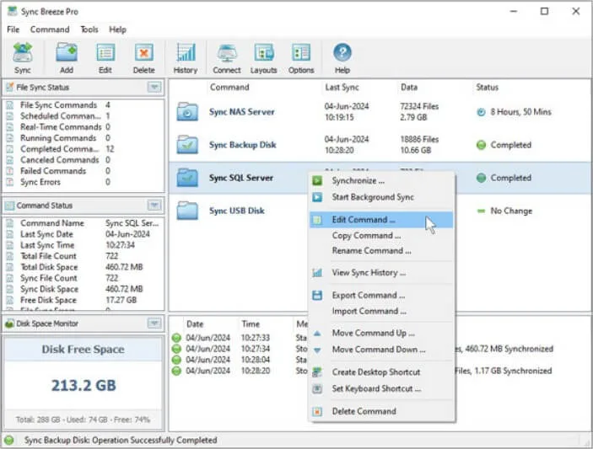593x449 pixels.
Task: Click the Data column header
Action: pos(409,88)
